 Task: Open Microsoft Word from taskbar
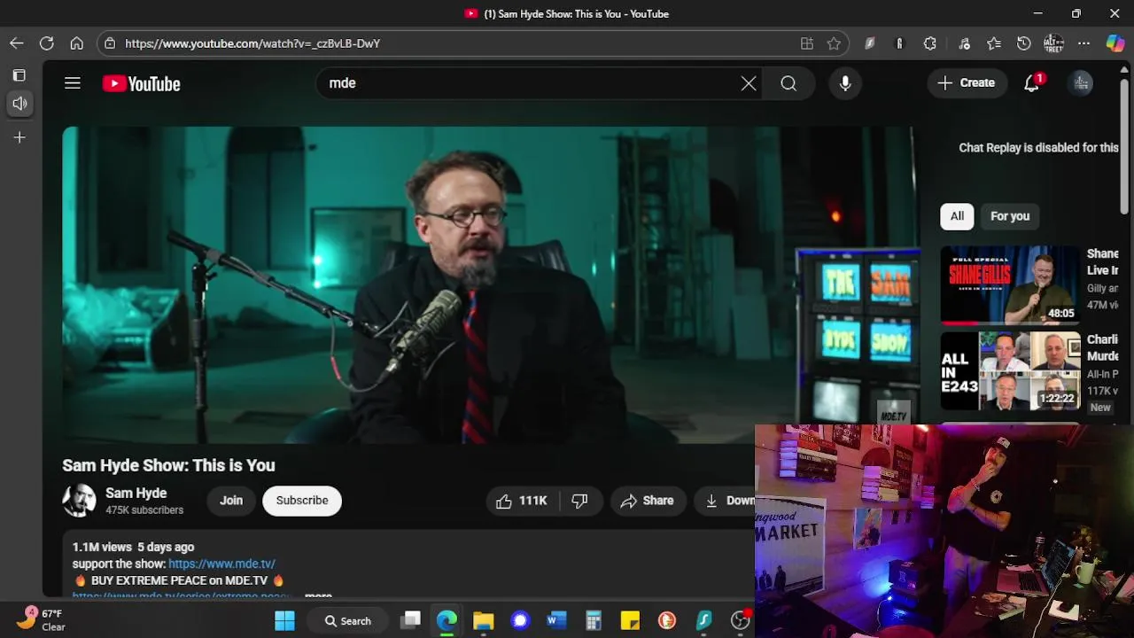[x=556, y=620]
